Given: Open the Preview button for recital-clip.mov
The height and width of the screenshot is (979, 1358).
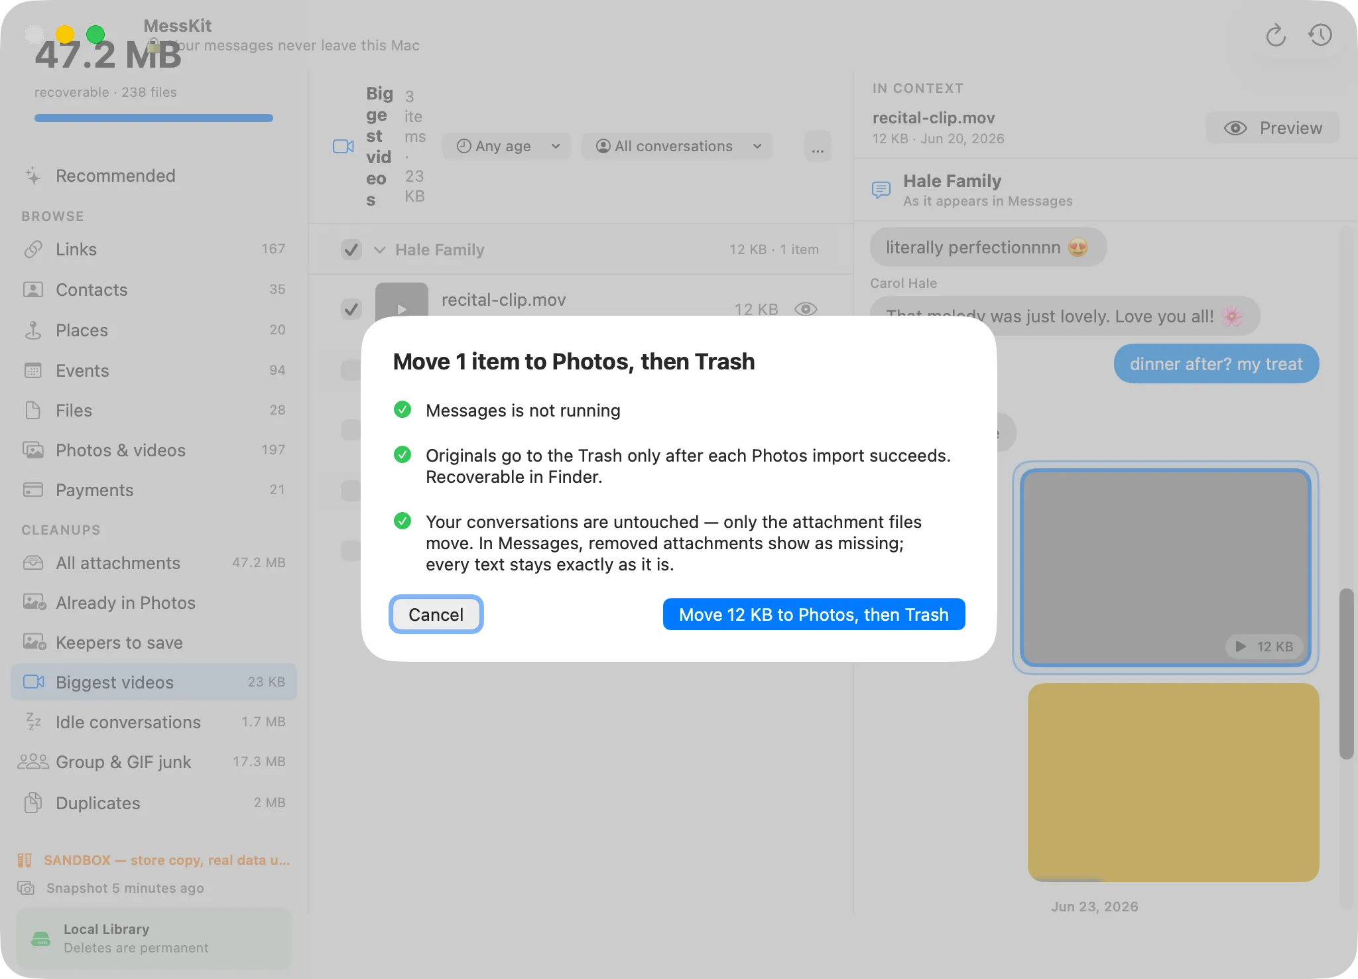Looking at the screenshot, I should (1272, 127).
